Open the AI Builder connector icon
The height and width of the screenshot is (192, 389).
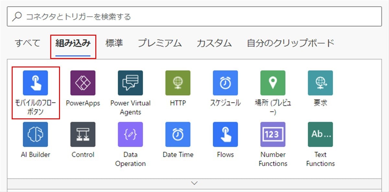pos(35,134)
